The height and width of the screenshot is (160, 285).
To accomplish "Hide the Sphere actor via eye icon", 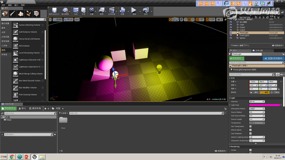I will pos(231,38).
